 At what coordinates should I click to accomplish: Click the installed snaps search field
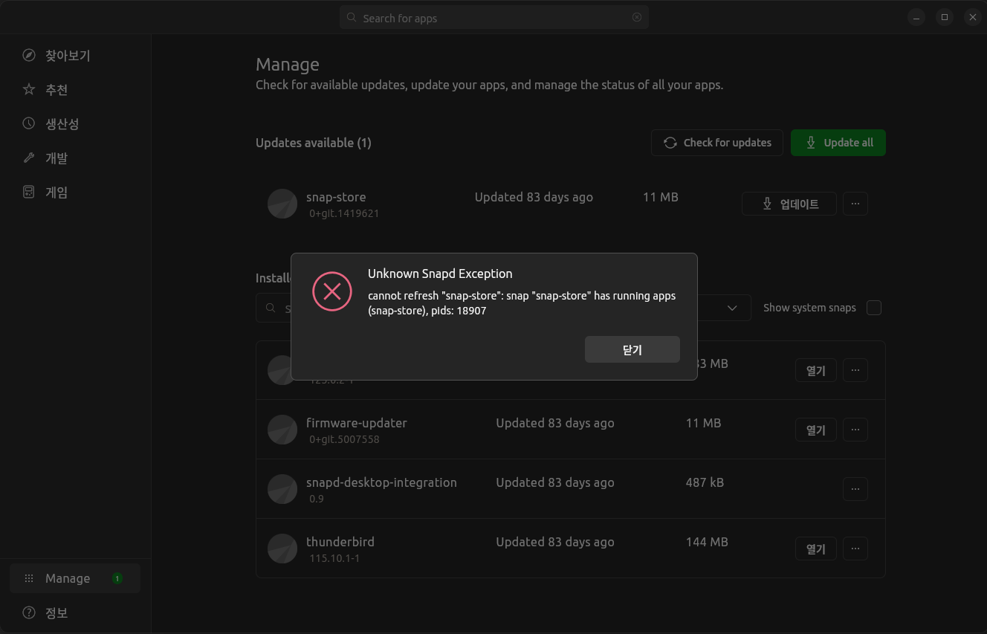pos(274,308)
